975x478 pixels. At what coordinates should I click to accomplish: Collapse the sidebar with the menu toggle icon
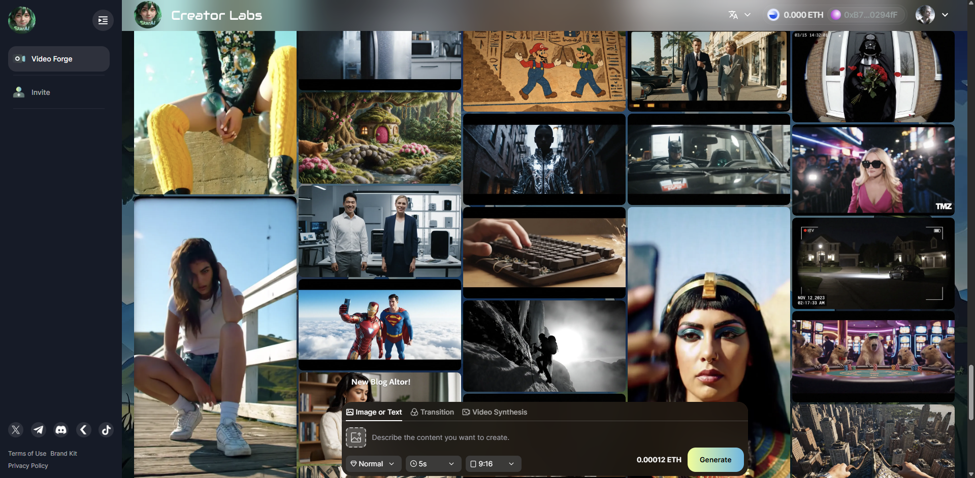pos(103,20)
